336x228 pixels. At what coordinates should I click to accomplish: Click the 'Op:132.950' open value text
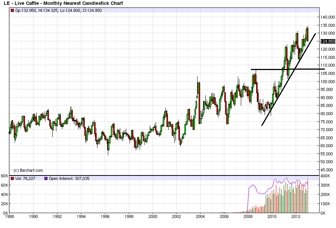pyautogui.click(x=26, y=10)
